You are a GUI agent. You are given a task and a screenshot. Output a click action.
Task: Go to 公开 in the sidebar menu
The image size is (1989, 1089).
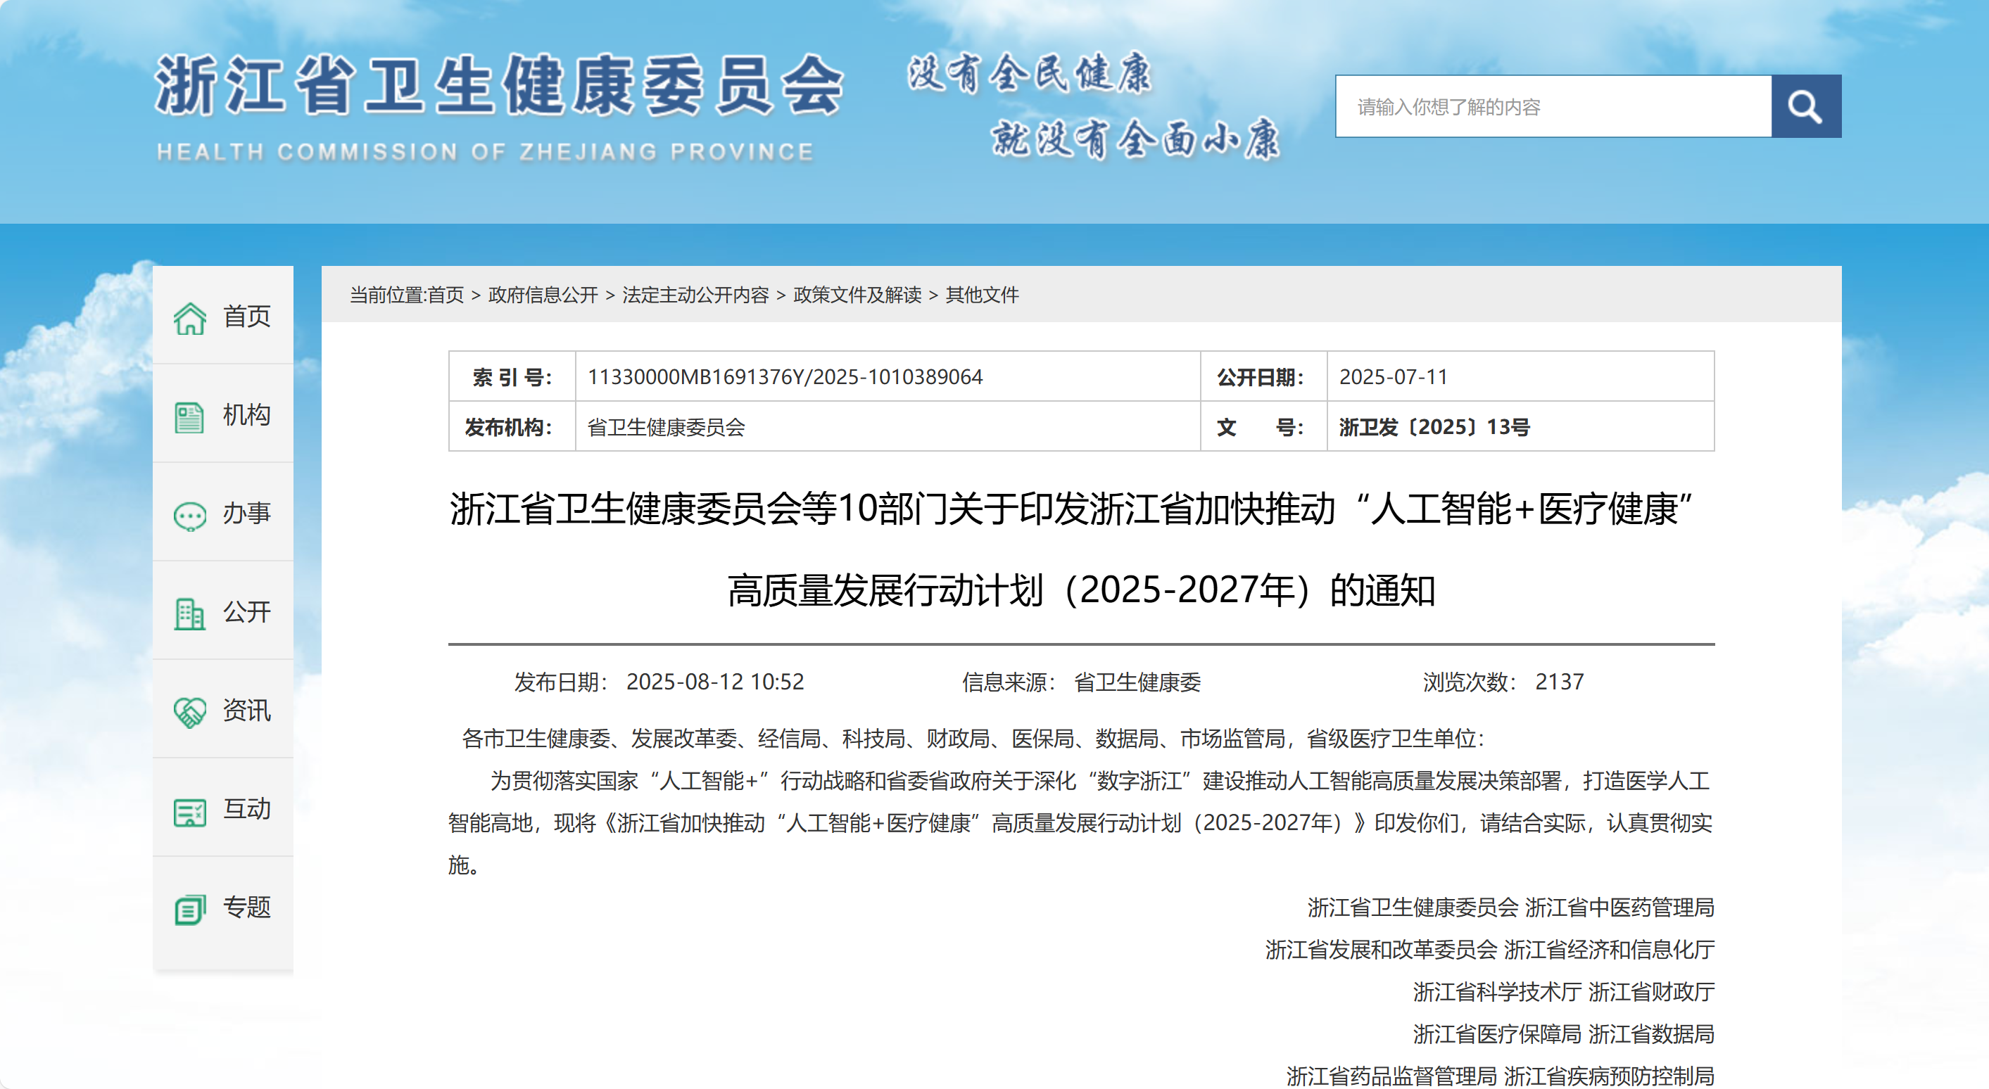point(223,611)
